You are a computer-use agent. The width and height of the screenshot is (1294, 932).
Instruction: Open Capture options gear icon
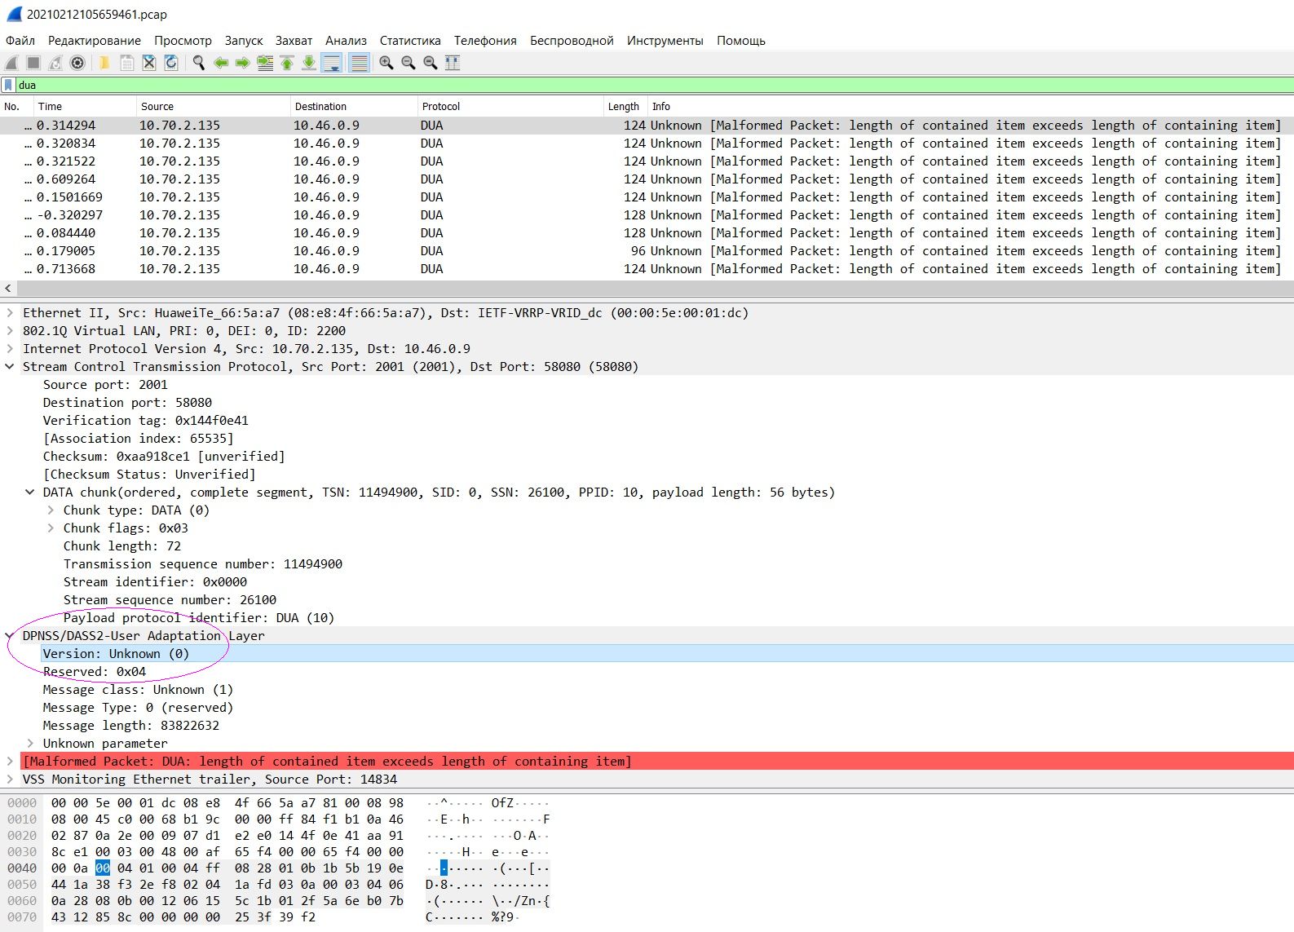[x=77, y=63]
